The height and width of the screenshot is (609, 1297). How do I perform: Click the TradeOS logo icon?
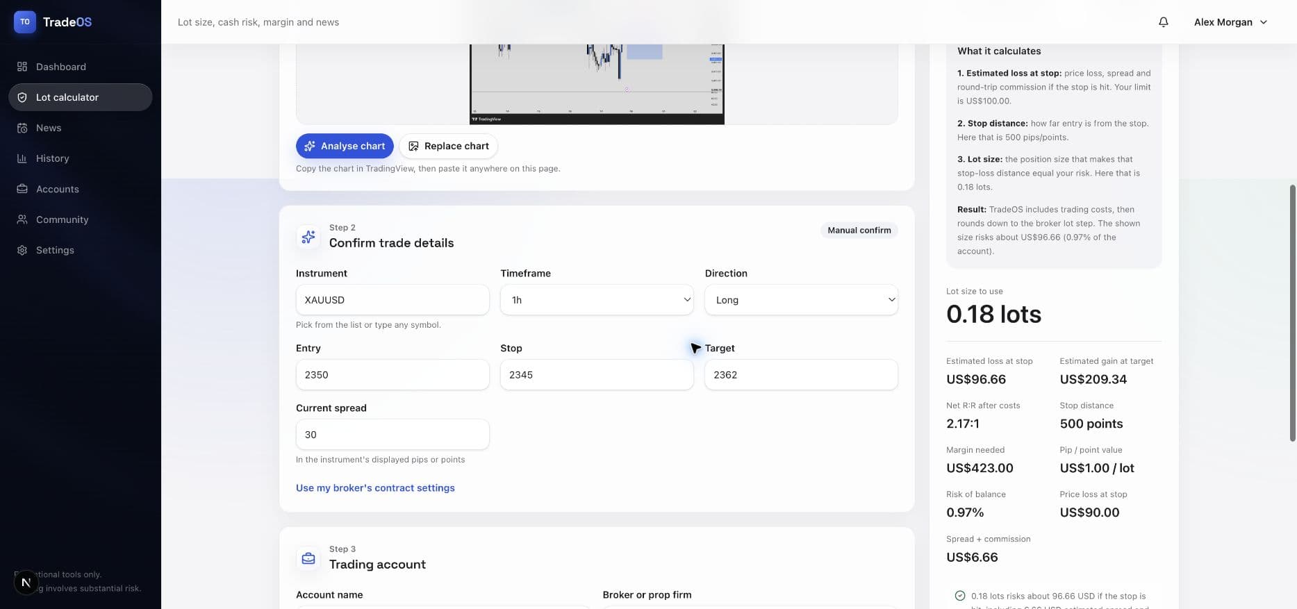(x=25, y=22)
